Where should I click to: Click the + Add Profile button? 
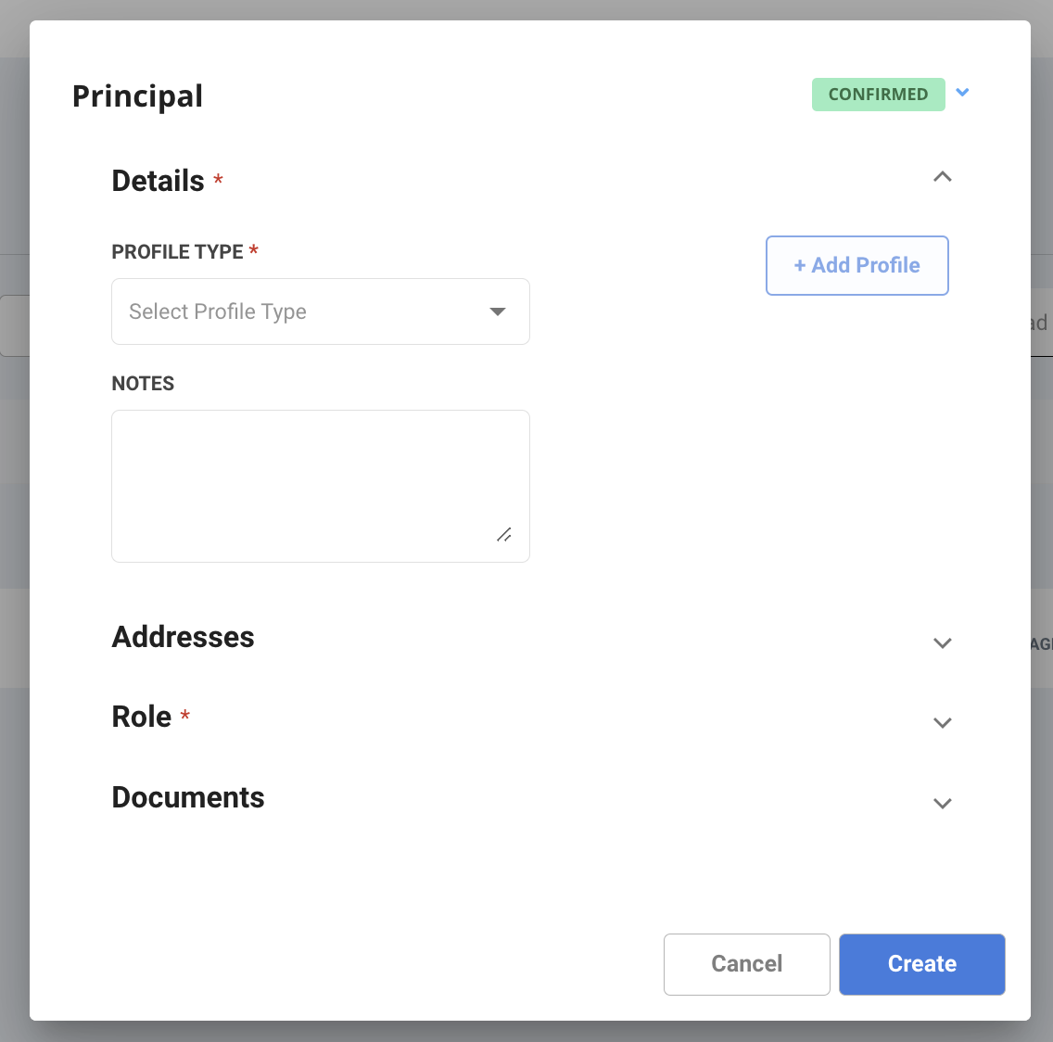(856, 265)
